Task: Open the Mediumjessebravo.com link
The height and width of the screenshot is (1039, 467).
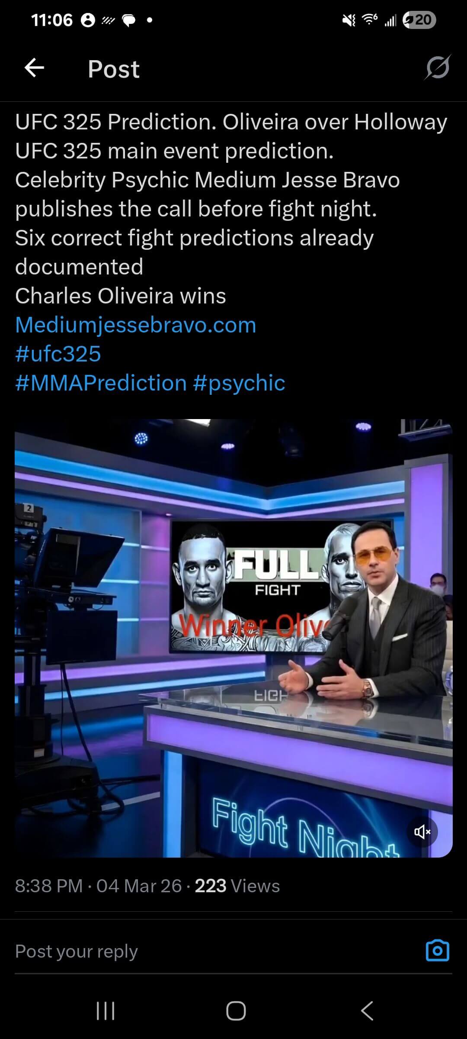Action: coord(136,325)
